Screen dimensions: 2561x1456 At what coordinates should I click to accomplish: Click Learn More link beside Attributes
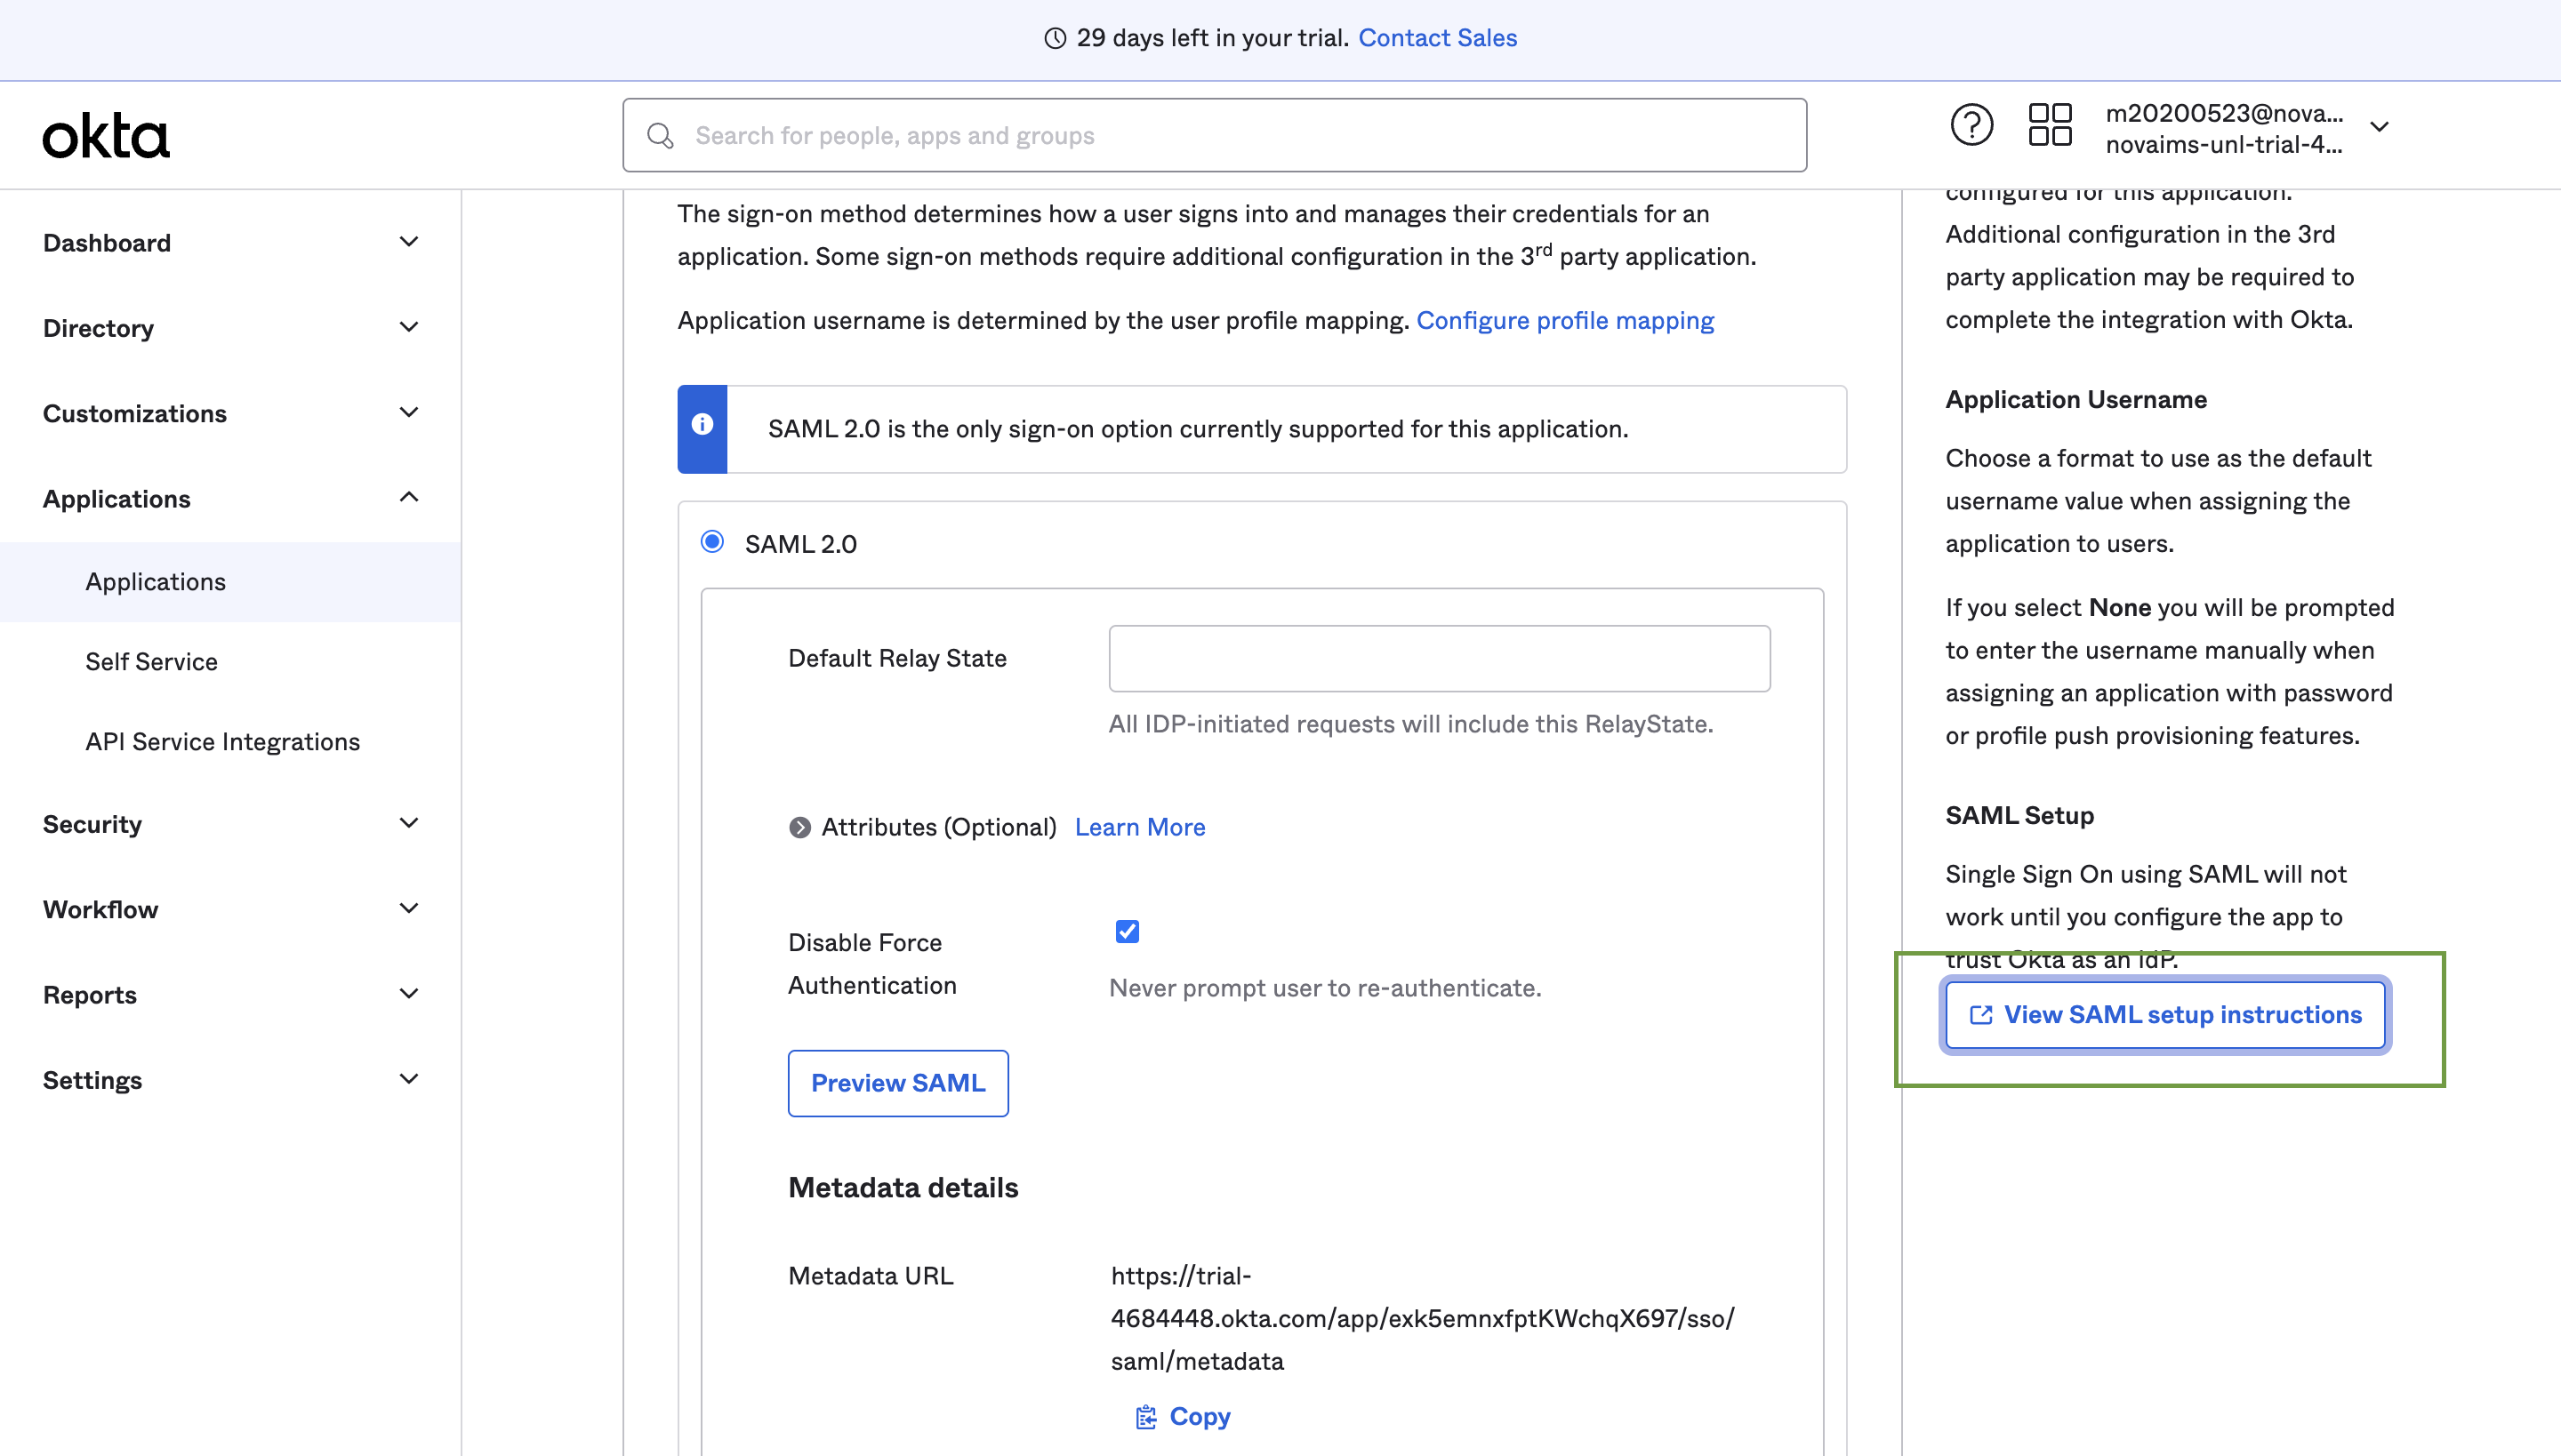tap(1139, 827)
